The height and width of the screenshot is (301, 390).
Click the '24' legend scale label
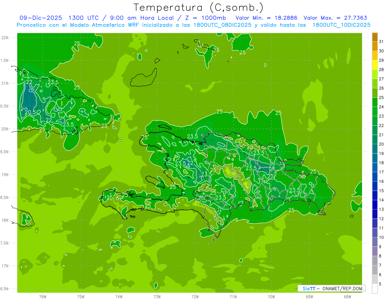[x=381, y=107]
